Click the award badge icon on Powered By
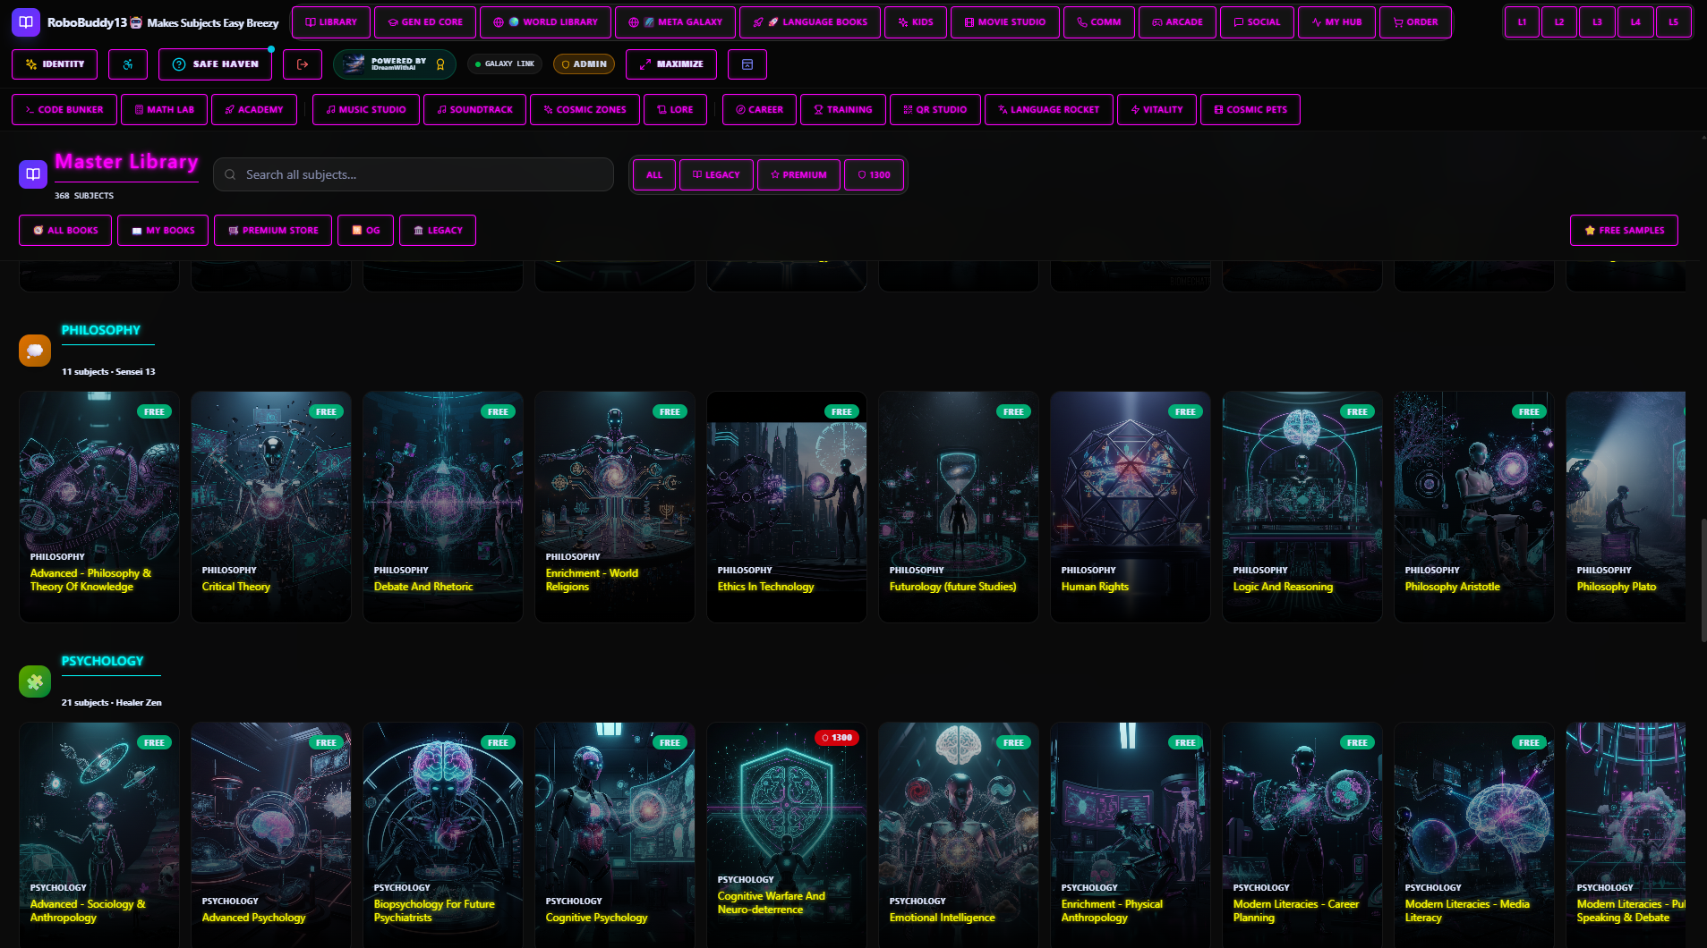The width and height of the screenshot is (1707, 948). [440, 64]
